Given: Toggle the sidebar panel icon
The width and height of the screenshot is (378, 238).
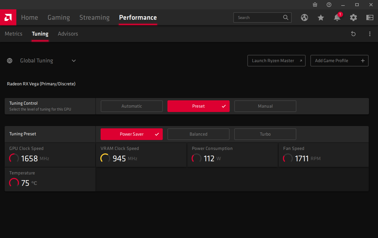Looking at the screenshot, I should pos(370,17).
